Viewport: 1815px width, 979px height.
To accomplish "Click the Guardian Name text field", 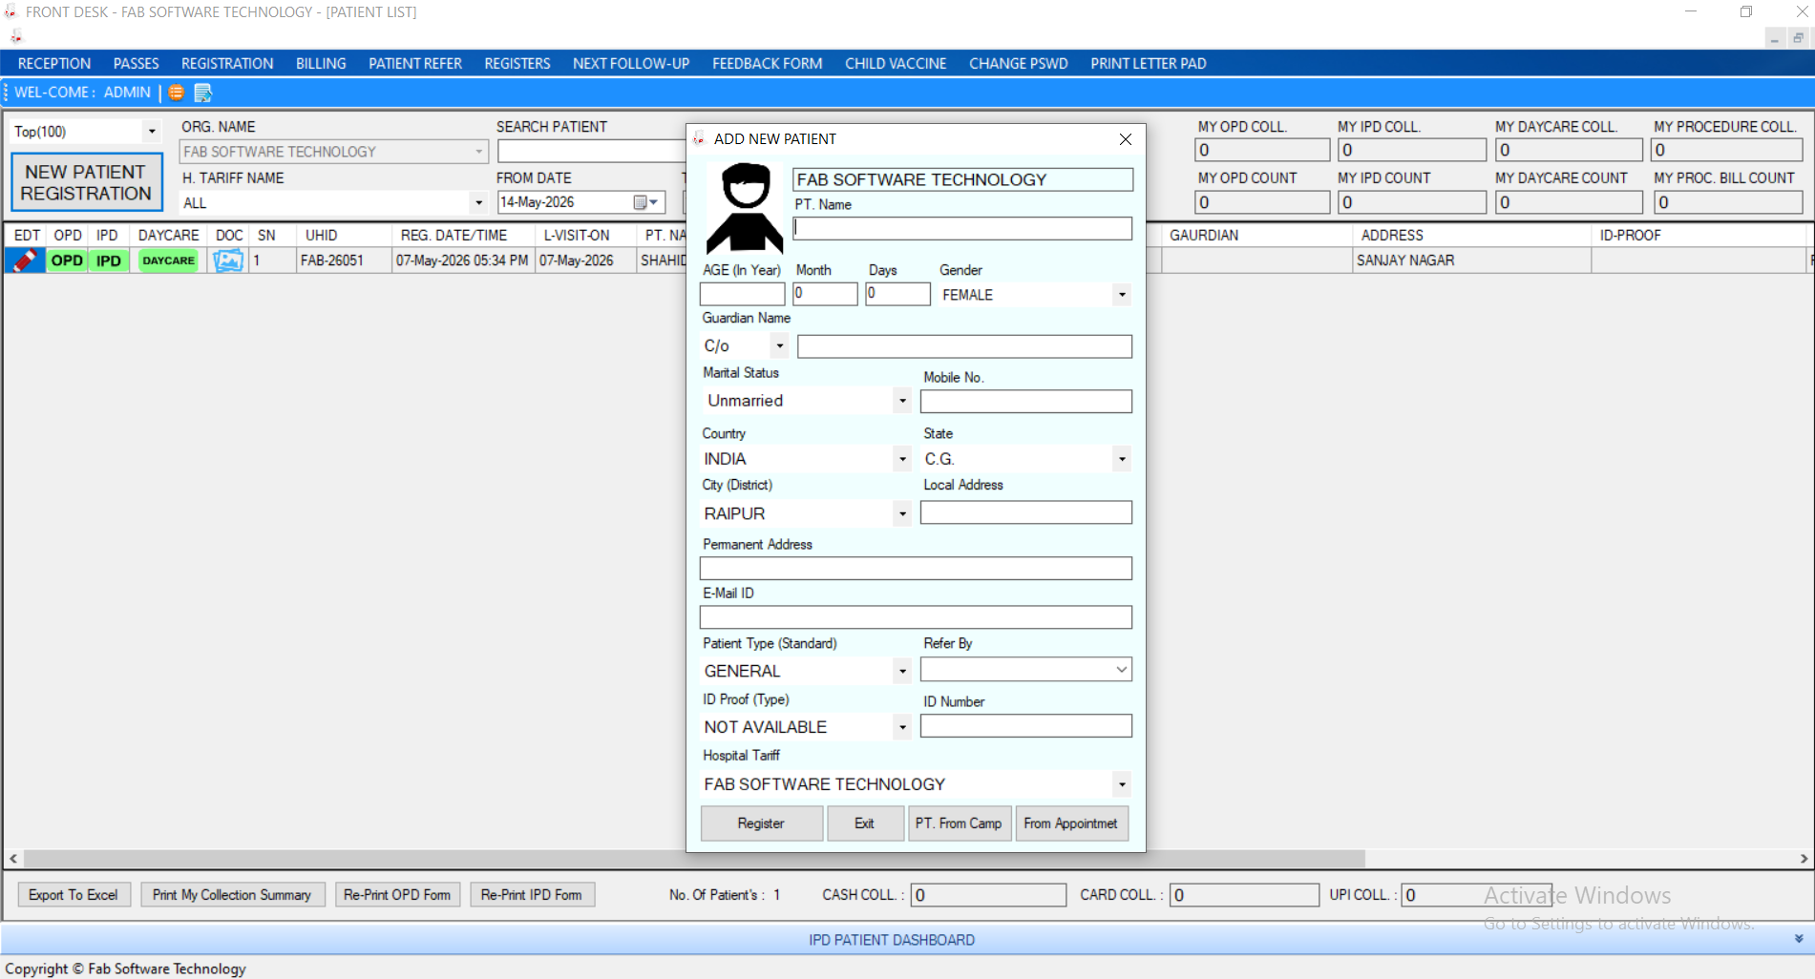I will [964, 346].
